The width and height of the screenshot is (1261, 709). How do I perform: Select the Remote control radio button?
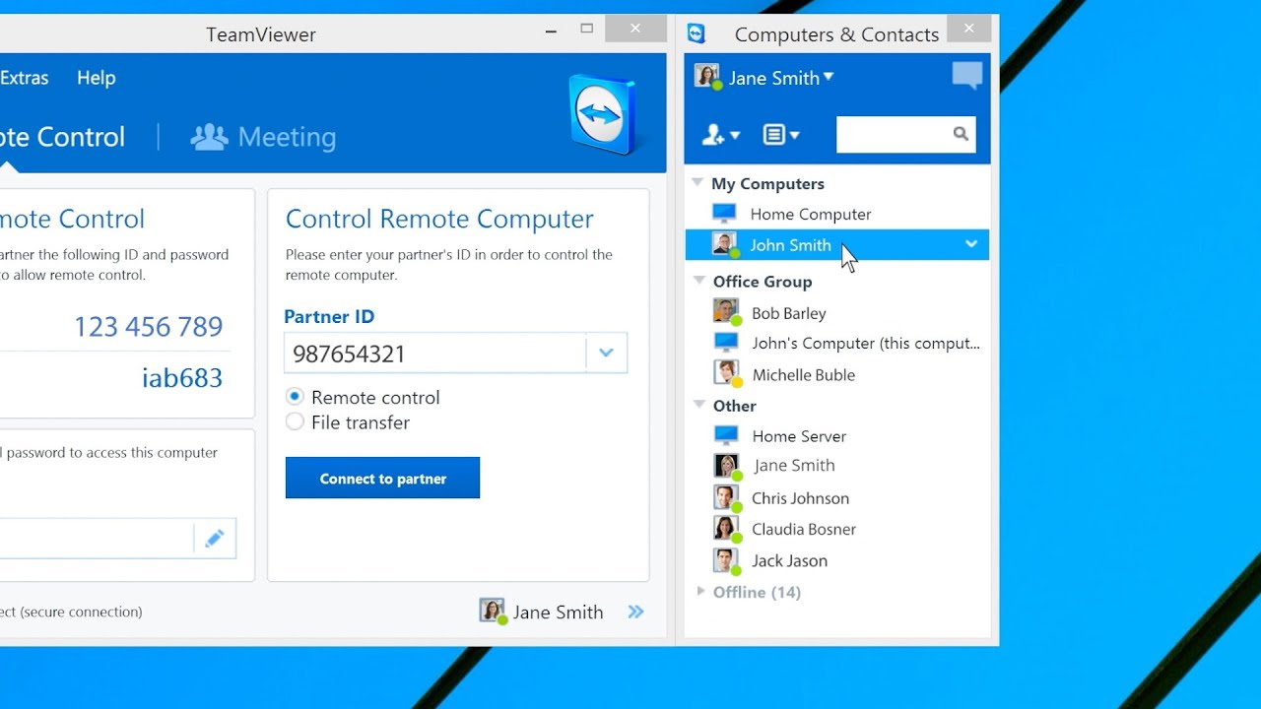pos(295,397)
